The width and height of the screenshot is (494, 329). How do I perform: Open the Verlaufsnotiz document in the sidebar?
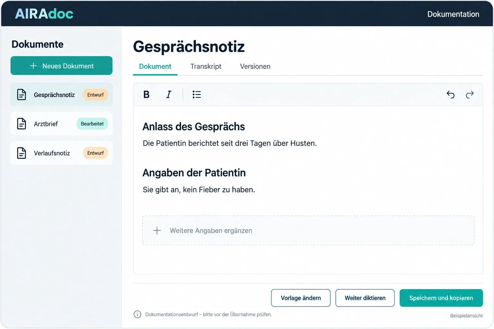tap(61, 153)
